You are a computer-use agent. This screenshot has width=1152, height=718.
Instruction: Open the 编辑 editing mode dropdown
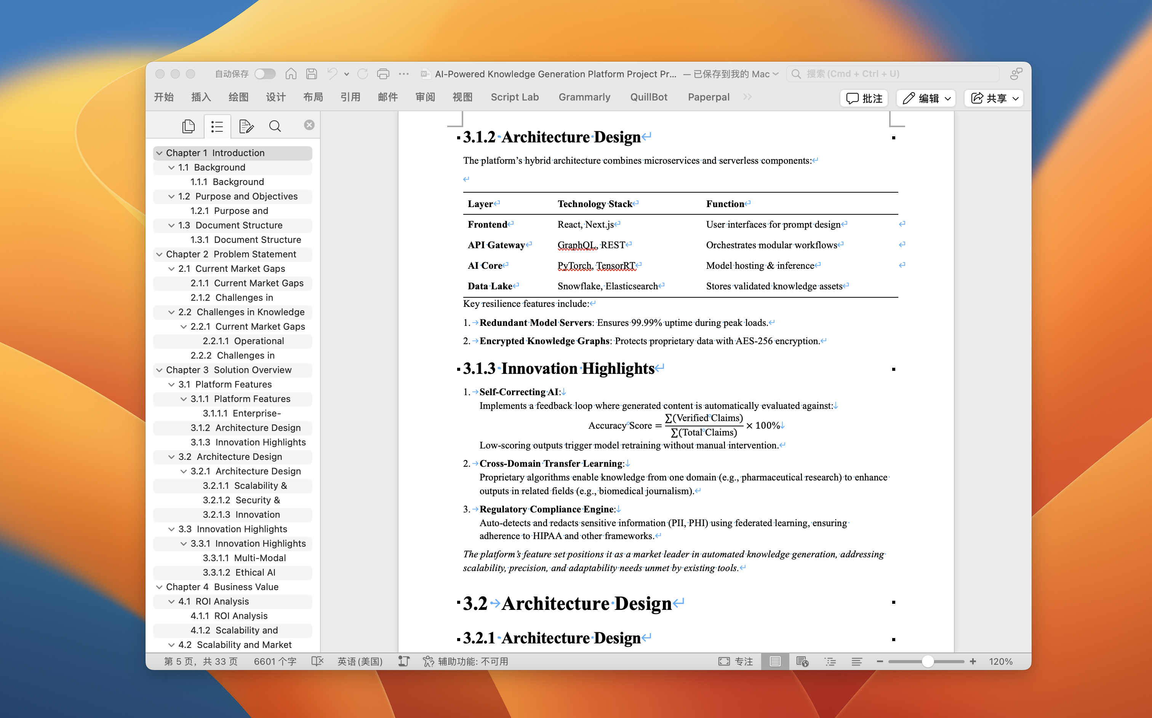(926, 98)
